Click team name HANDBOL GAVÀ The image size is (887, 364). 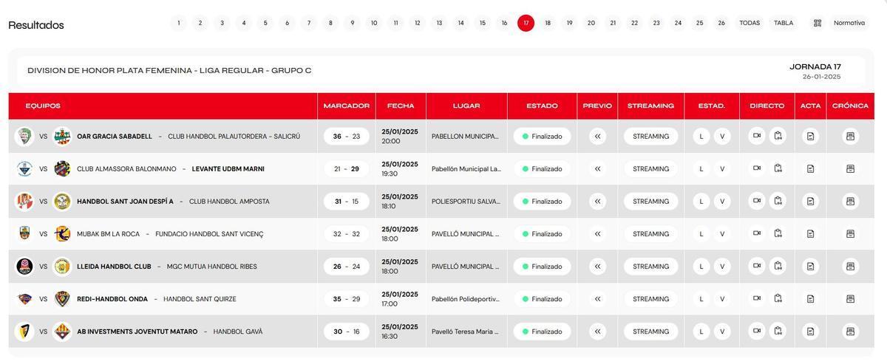[x=238, y=332]
